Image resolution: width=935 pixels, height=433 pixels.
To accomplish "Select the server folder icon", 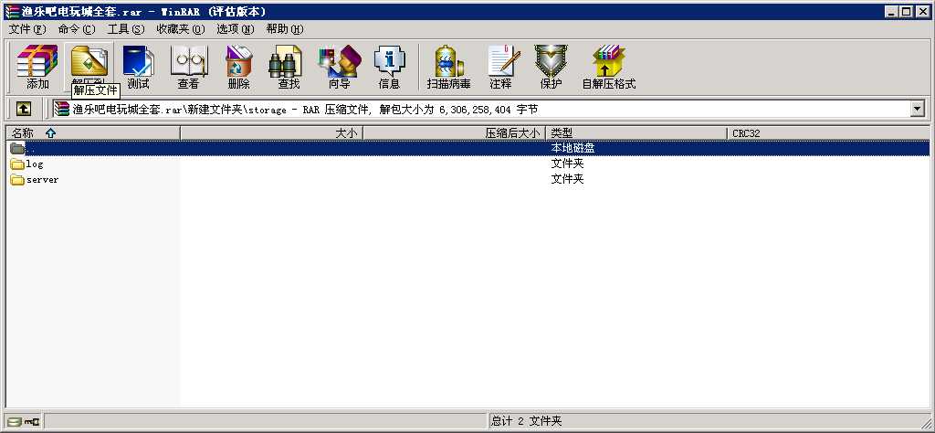I will pos(17,180).
